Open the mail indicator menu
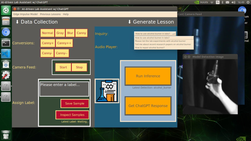The width and height of the screenshot is (251, 141). pyautogui.click(x=228, y=2)
